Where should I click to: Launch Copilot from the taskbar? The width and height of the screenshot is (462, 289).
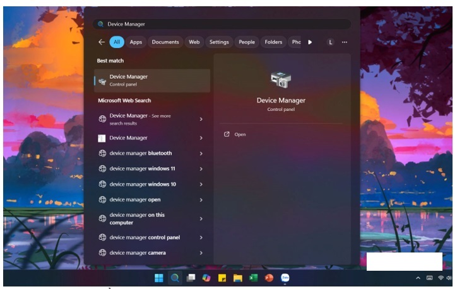pyautogui.click(x=206, y=278)
